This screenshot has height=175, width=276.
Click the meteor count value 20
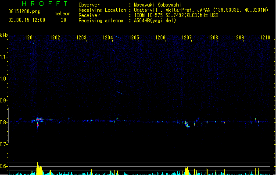click(64, 20)
